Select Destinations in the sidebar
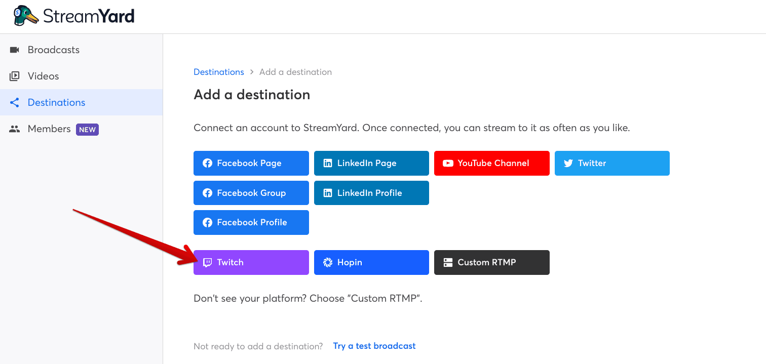The image size is (766, 364). [x=81, y=102]
